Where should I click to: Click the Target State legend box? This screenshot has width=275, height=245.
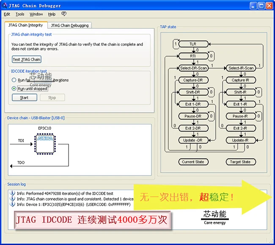[241, 162]
